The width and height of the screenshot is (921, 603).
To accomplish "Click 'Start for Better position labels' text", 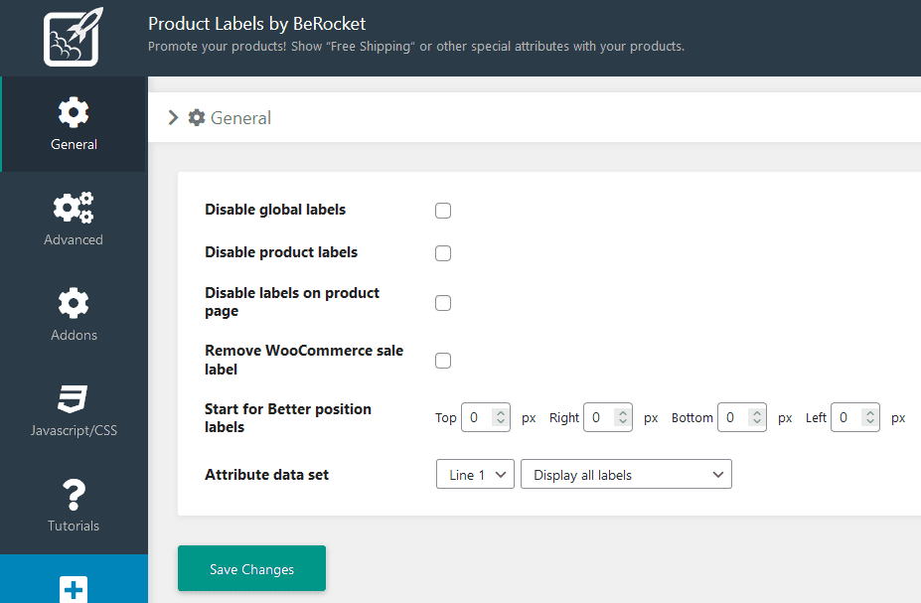I will tap(288, 417).
